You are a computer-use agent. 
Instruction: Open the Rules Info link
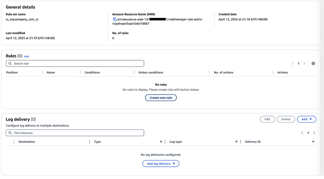[26, 56]
